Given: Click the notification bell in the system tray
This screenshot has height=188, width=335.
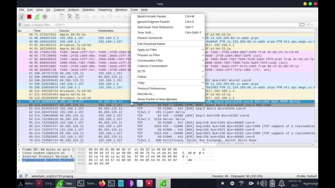Looking at the screenshot, I should coord(282,183).
